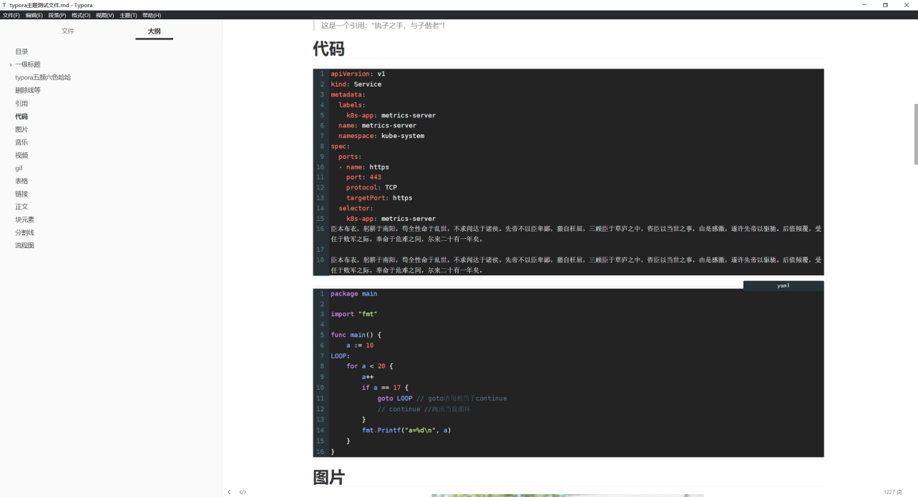Open the 主题(T) menu
The image size is (918, 497).
tap(128, 15)
